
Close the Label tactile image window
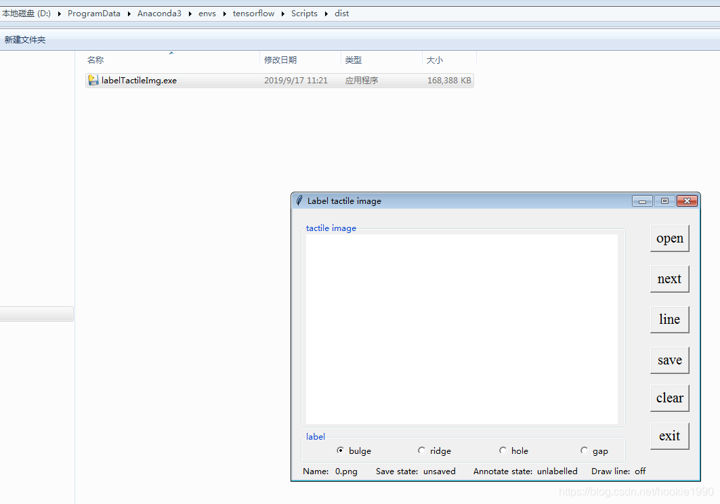pyautogui.click(x=687, y=201)
